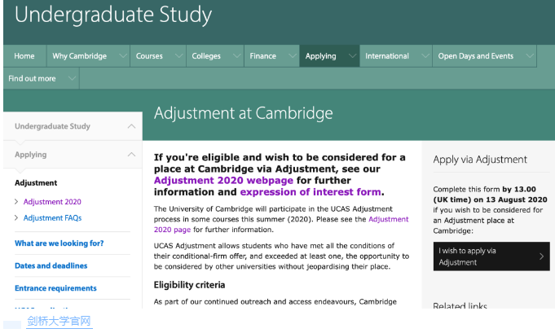Open the Dates and deadlines link
This screenshot has height=333, width=555.
coord(51,265)
